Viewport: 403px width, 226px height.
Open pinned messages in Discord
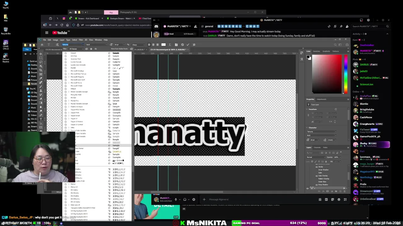point(341,26)
